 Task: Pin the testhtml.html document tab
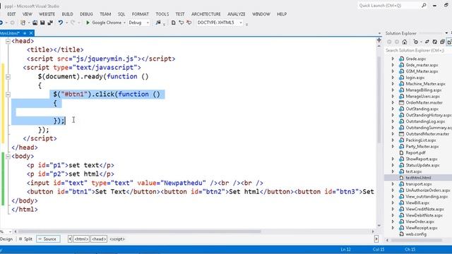click(25, 33)
